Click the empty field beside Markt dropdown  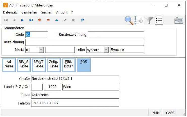(60, 50)
